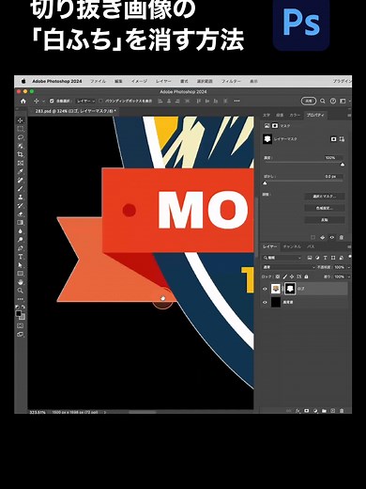Delete mask using Properties trash icon
This screenshot has width=366, height=489.
point(342,238)
